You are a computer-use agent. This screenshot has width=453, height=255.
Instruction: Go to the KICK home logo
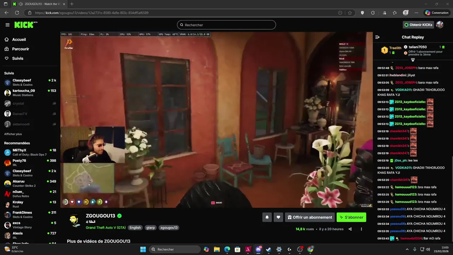pos(25,25)
